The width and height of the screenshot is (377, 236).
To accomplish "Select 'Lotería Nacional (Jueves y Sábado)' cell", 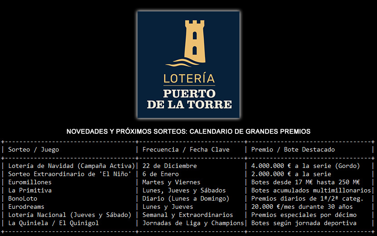I will coord(70,215).
